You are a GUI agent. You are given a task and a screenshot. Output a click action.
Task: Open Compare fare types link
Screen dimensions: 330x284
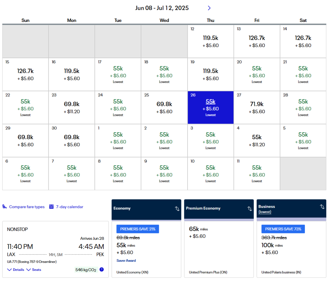coord(27,207)
